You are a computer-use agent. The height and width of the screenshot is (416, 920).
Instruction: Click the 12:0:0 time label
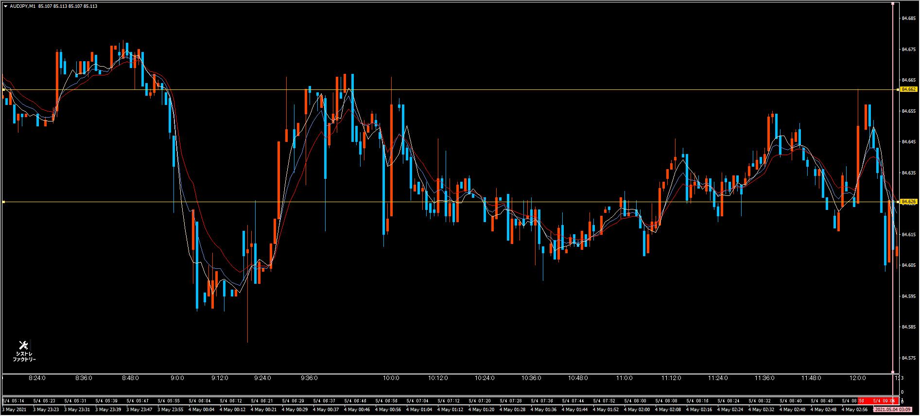(x=857, y=378)
